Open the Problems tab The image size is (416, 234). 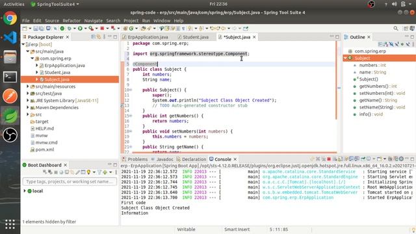click(135, 159)
